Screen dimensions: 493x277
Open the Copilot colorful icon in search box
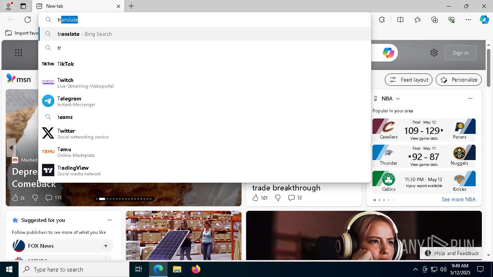click(388, 53)
